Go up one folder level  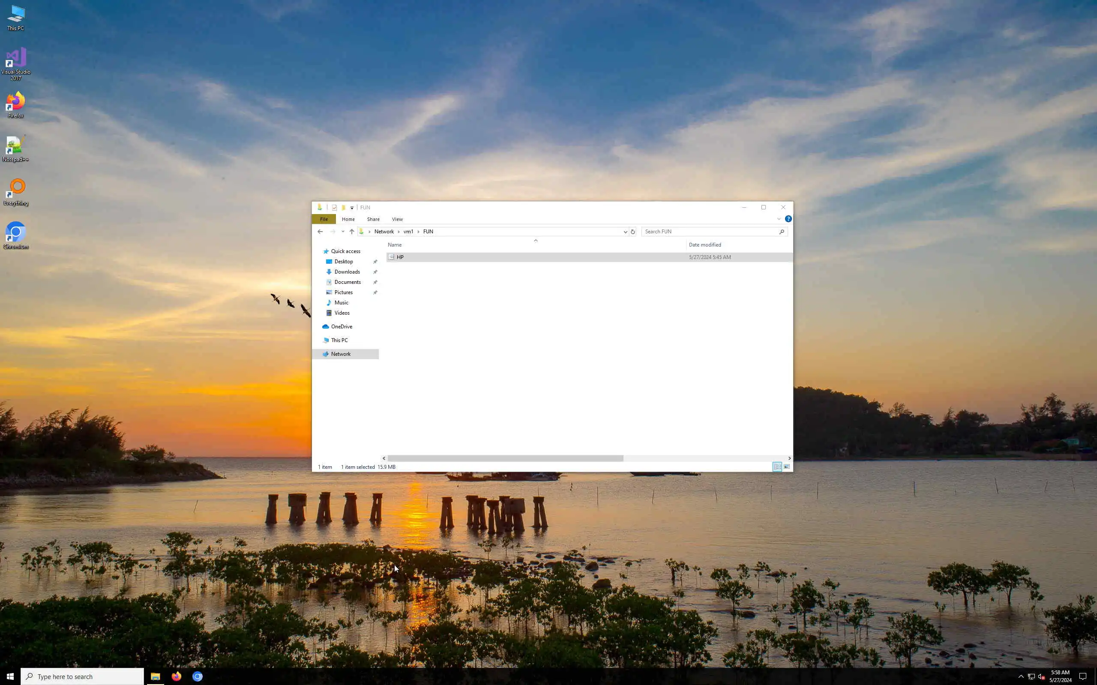[352, 232]
